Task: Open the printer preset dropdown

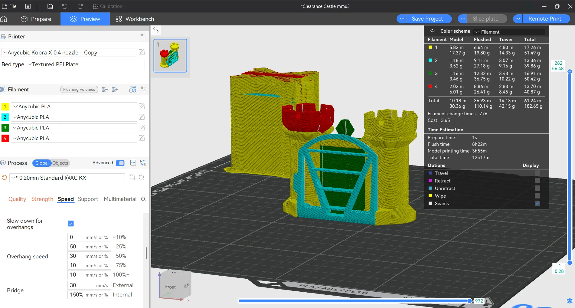Action: [x=69, y=53]
